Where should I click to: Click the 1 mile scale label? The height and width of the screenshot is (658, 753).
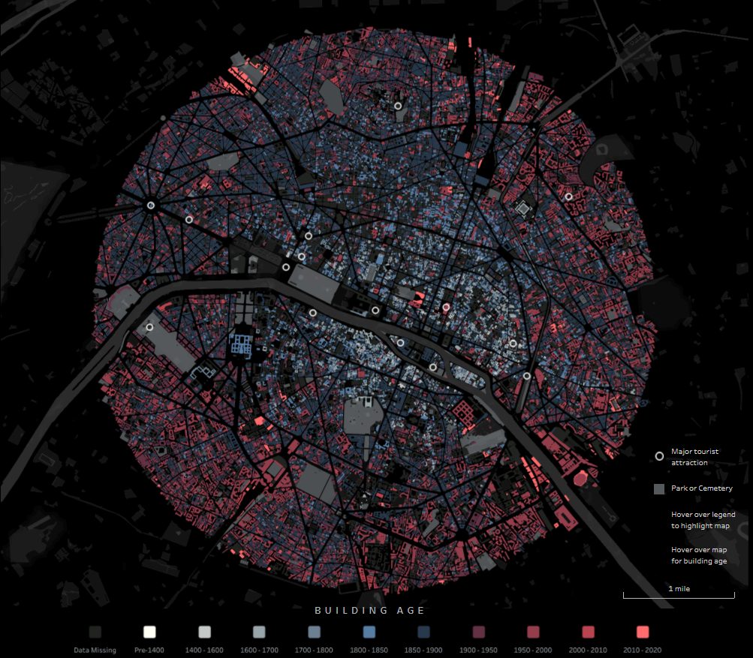[x=679, y=589]
